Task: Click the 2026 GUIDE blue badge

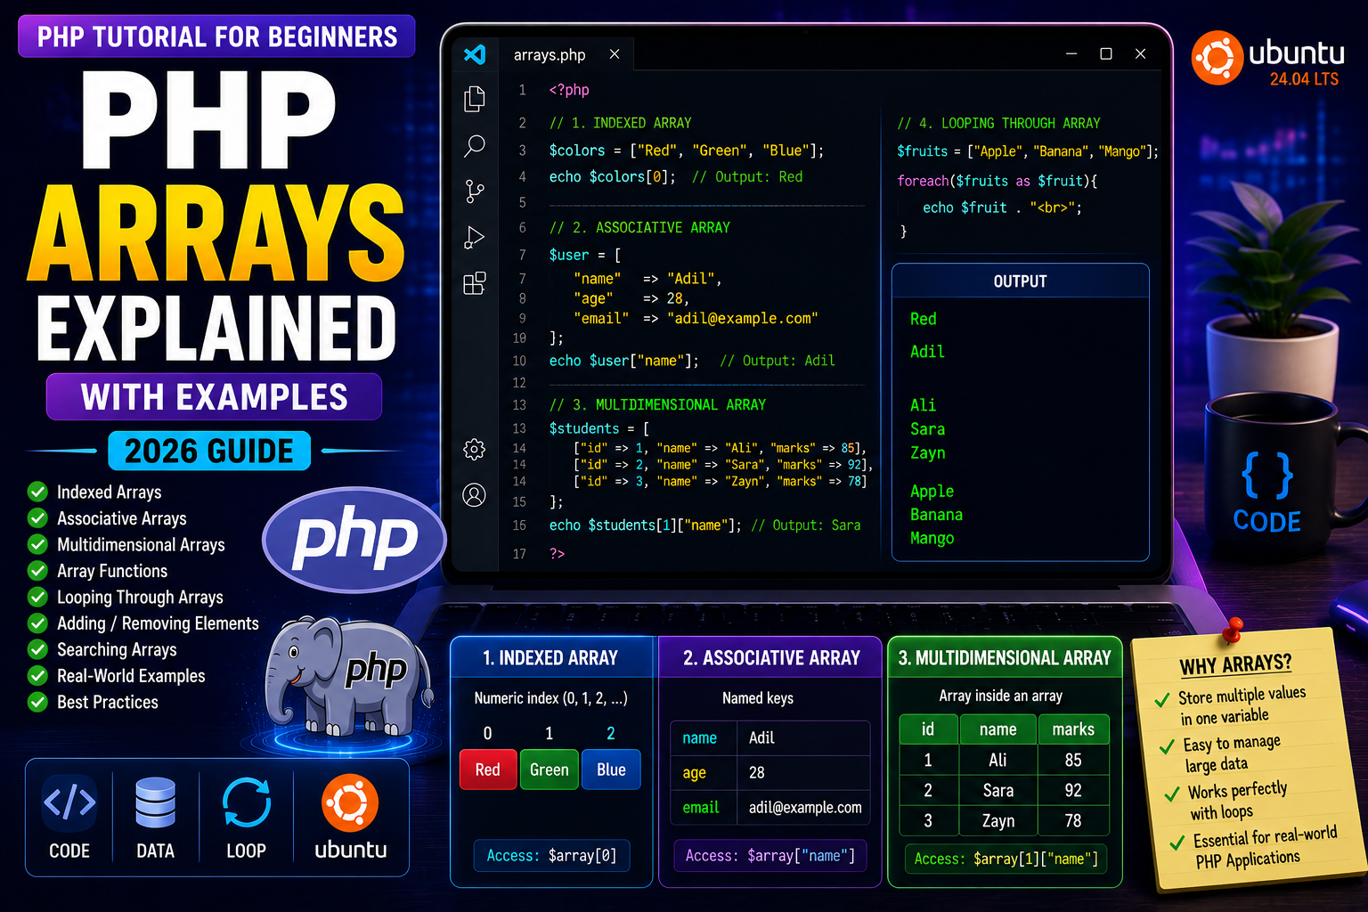Action: click(209, 451)
